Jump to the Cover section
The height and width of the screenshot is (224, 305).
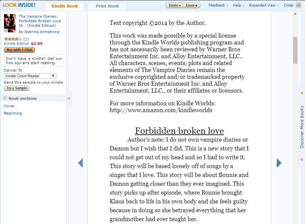pos(9,106)
